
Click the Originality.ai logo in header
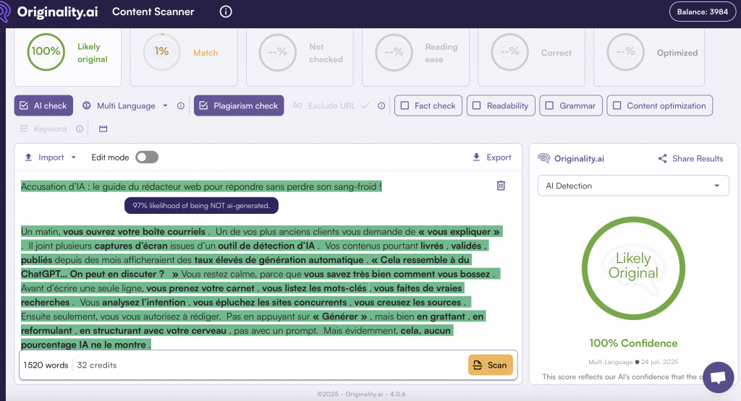click(50, 12)
